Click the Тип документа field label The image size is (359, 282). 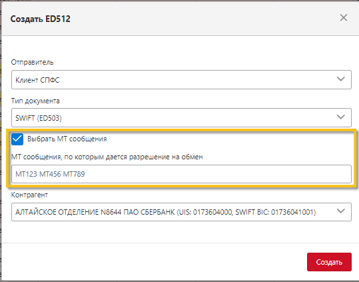[x=35, y=101]
